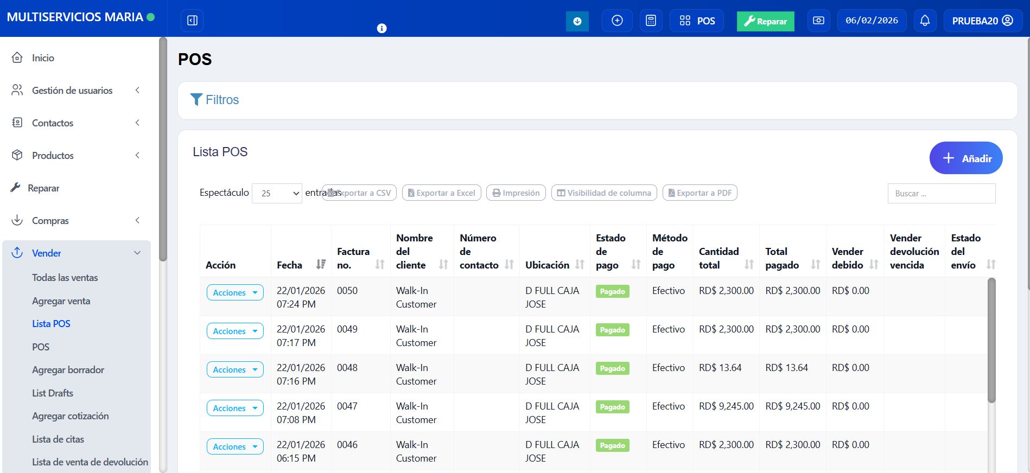Click Exportar a Excel button

441,193
